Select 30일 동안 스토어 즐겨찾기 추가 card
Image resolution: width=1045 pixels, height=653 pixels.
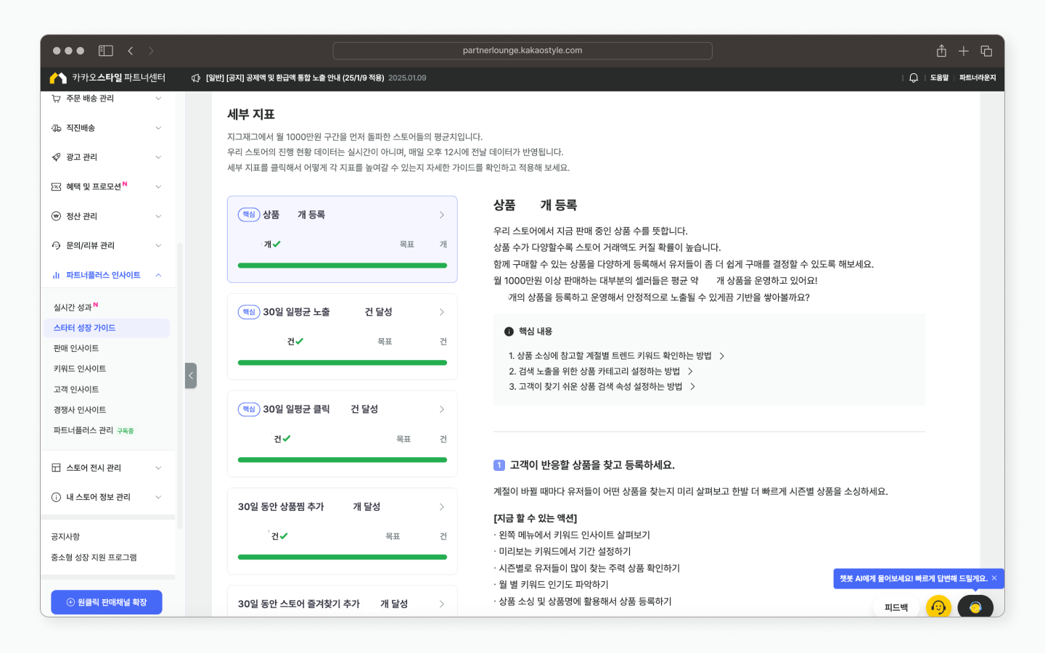[x=343, y=601]
